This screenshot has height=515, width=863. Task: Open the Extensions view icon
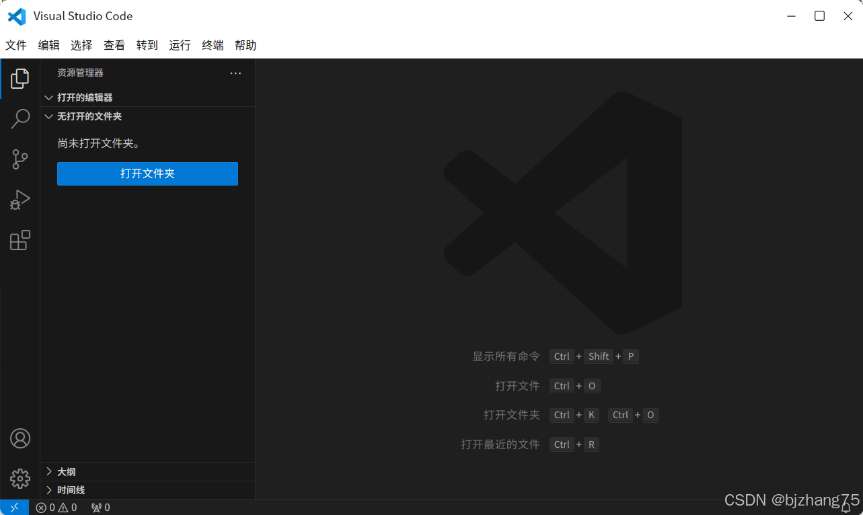click(20, 240)
